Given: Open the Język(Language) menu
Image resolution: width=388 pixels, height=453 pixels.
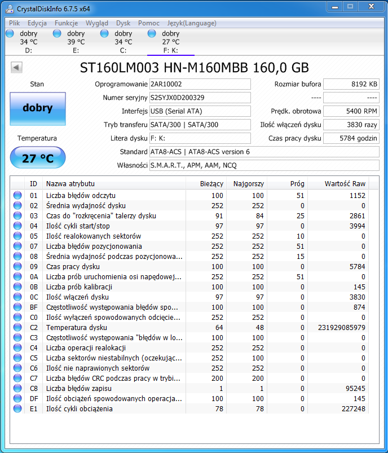Looking at the screenshot, I should point(192,23).
